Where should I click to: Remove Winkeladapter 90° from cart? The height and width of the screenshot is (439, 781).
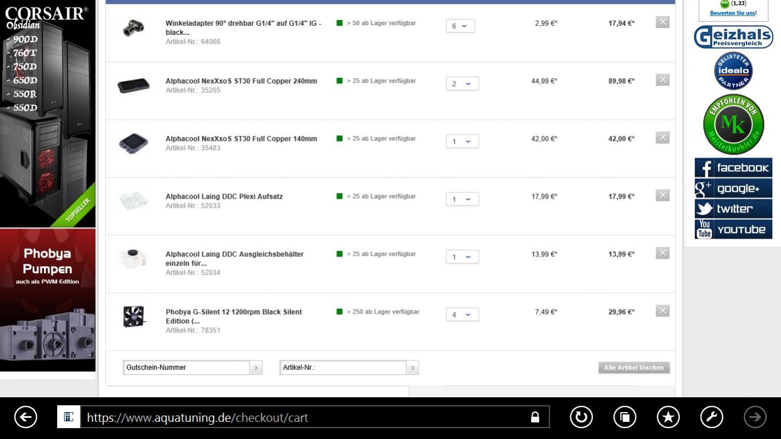tap(663, 22)
